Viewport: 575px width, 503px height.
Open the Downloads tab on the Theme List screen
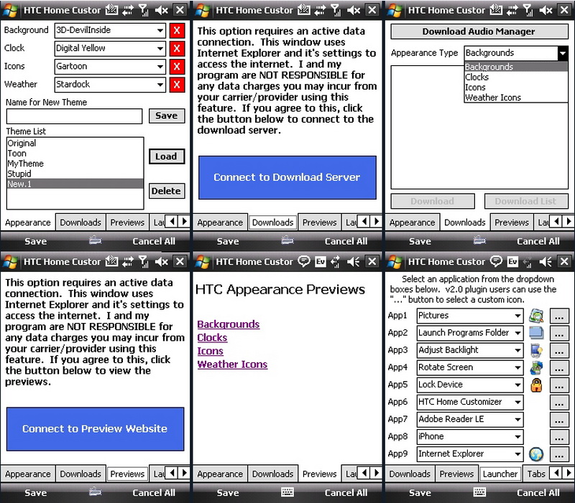(80, 222)
